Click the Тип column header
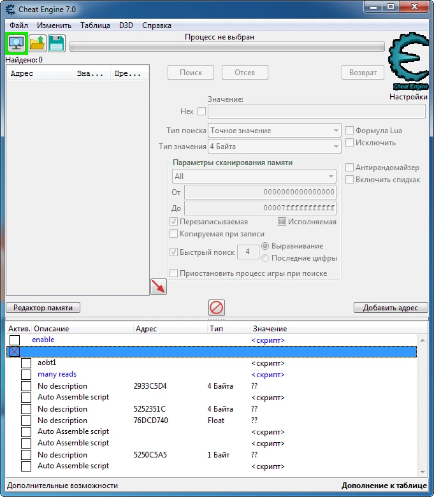 pos(228,329)
